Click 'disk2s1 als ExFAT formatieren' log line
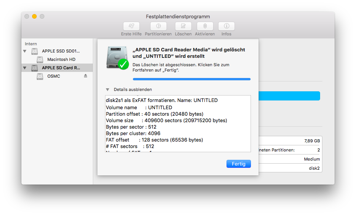Screen dimensions: 356x215 (162, 100)
